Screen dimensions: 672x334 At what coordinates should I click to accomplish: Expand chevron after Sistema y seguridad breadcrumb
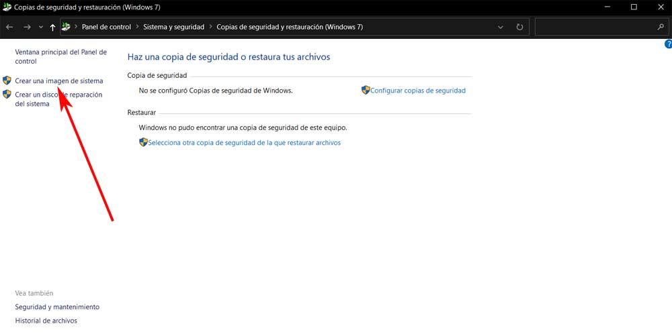pyautogui.click(x=210, y=27)
